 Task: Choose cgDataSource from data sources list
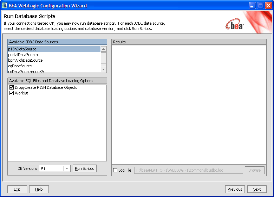pyautogui.click(x=54, y=66)
